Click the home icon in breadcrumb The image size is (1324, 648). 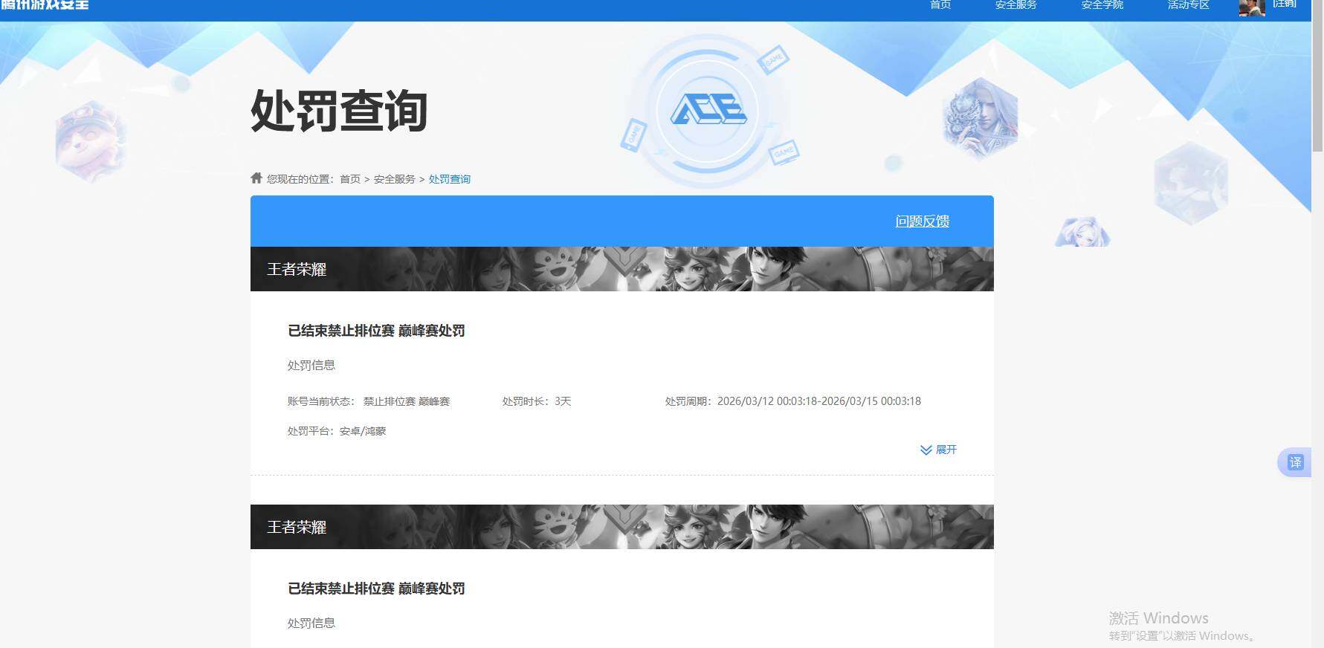point(256,178)
